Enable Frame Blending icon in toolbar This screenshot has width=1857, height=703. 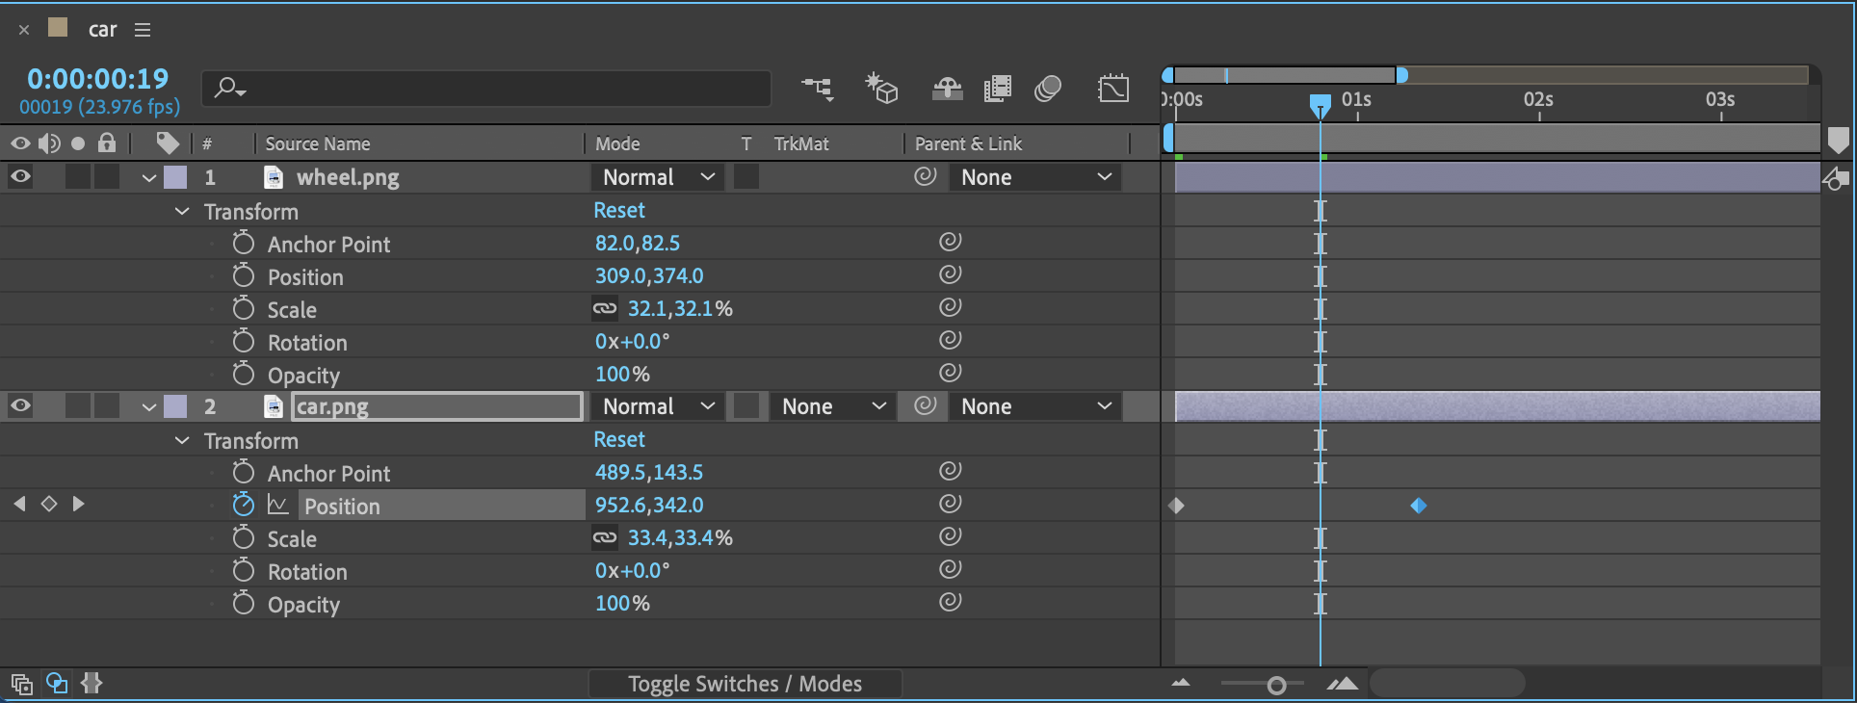pos(997,89)
